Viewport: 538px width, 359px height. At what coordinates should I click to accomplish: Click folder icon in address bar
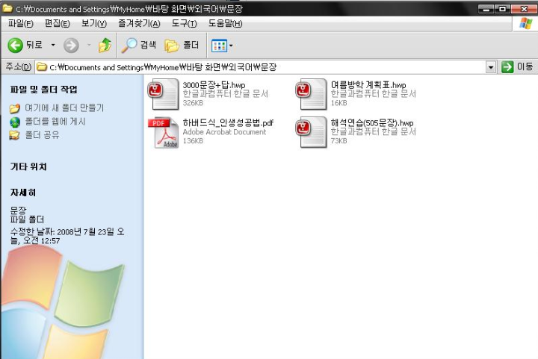coord(42,66)
